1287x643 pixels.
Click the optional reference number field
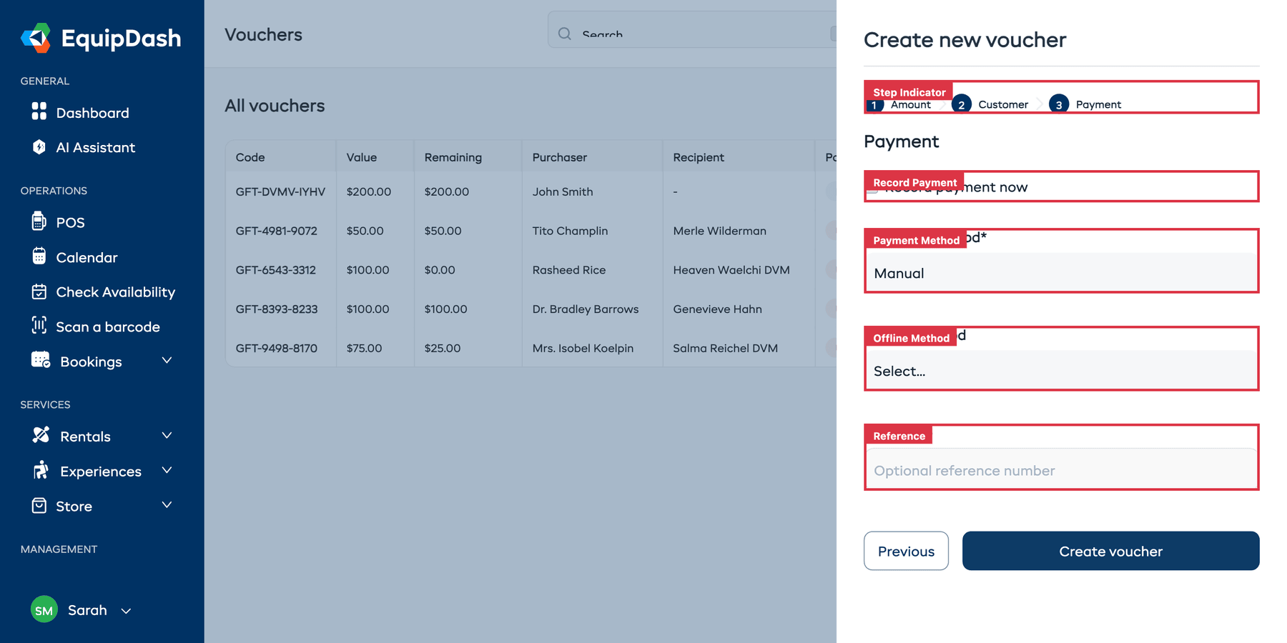click(x=1061, y=470)
